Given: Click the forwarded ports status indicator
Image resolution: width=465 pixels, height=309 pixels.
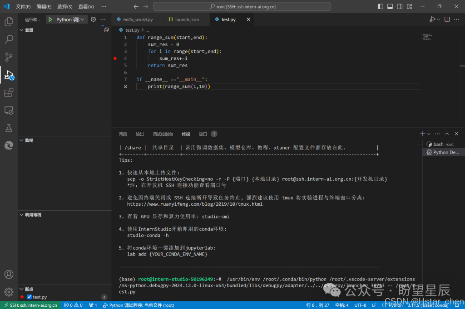Looking at the screenshot, I should tap(93, 305).
